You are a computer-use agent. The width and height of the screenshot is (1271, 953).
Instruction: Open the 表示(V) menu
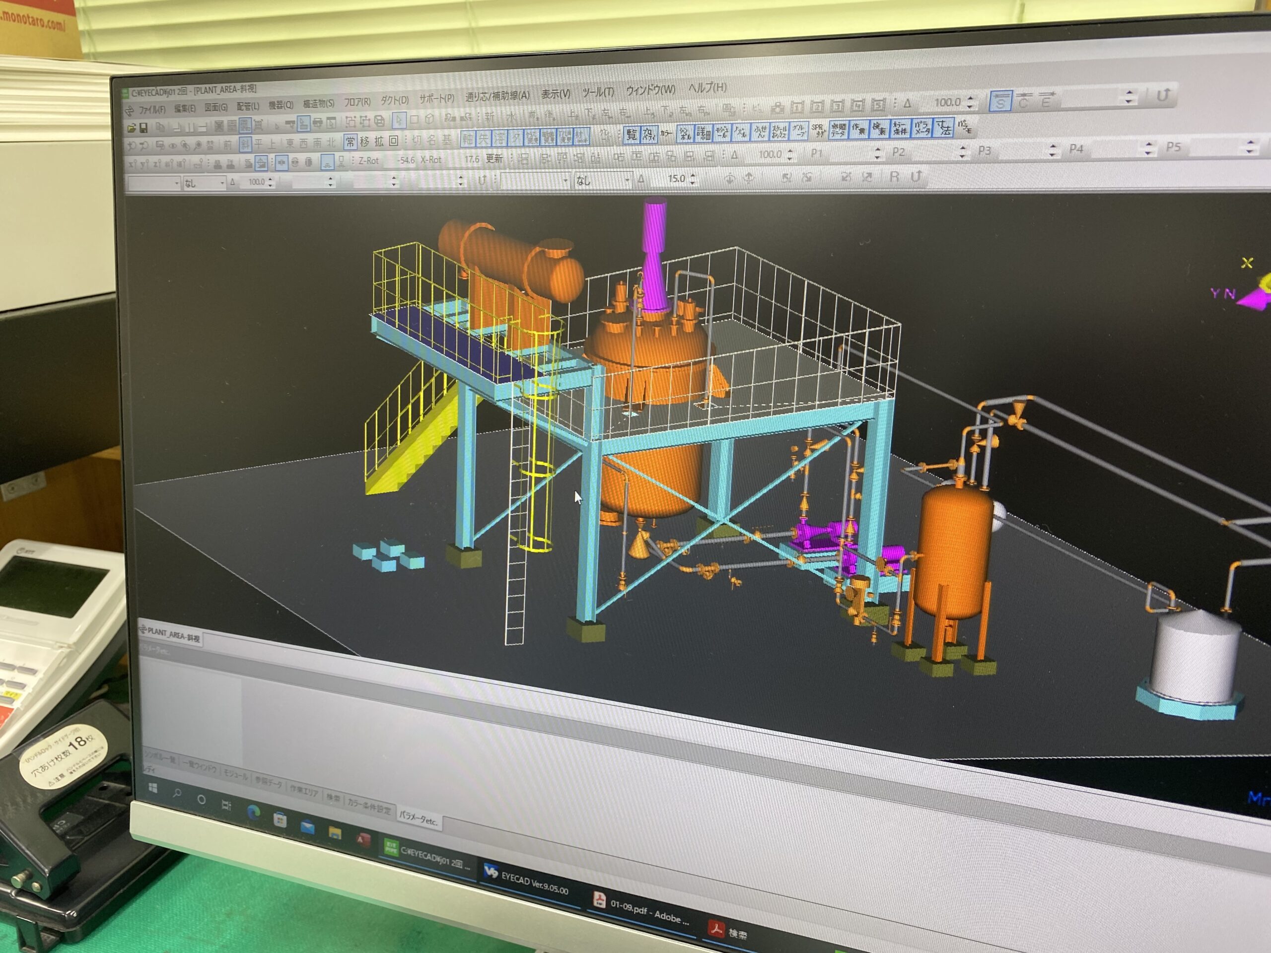point(555,94)
